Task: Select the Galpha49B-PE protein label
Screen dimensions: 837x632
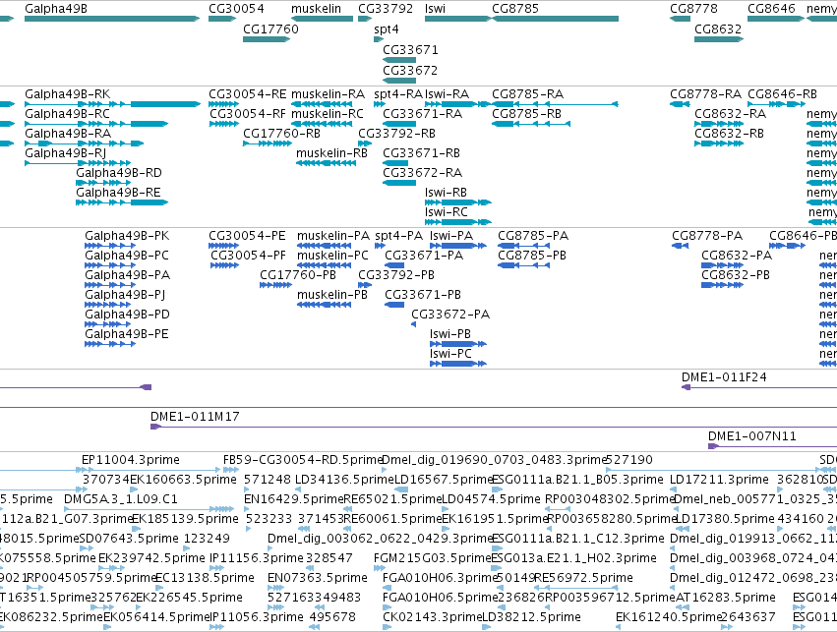Action: (127, 334)
